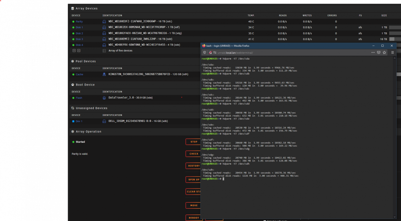This screenshot has height=221, width=401.
Task: Click the Disk 4 drive icon
Action: tap(104, 45)
